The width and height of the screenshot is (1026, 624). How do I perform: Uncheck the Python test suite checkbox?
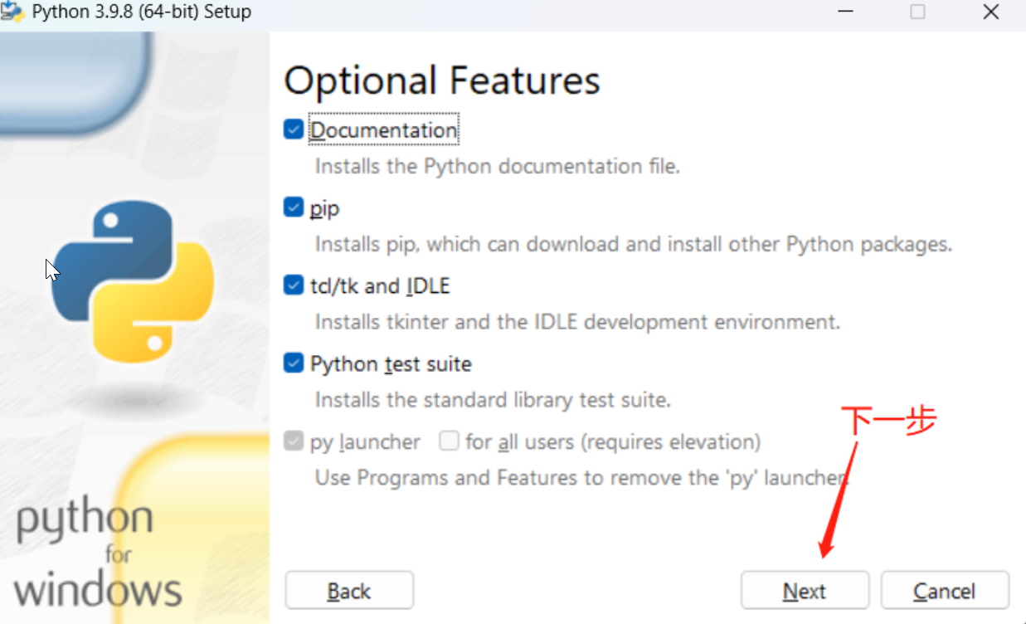[x=294, y=363]
